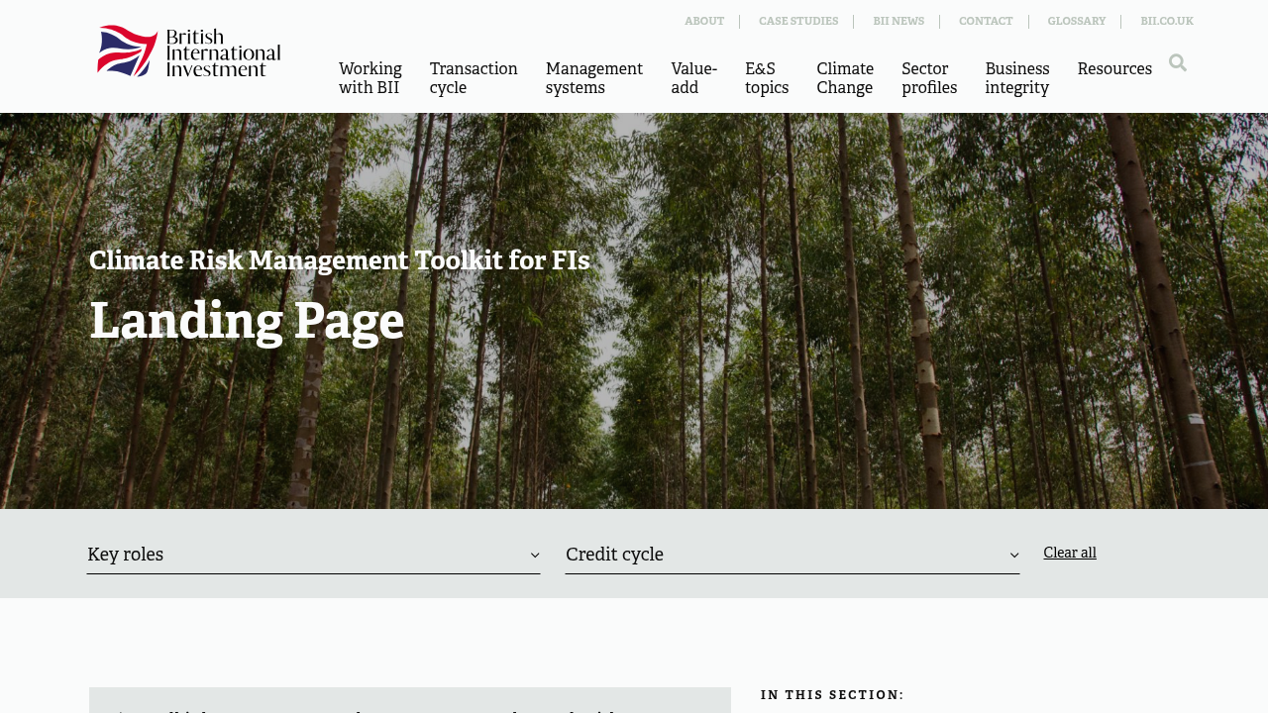Follow the BII.CO.UK link
This screenshot has height=713, width=1268.
coord(1167,22)
